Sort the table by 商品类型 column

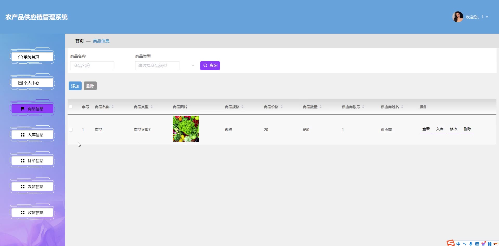pos(152,107)
